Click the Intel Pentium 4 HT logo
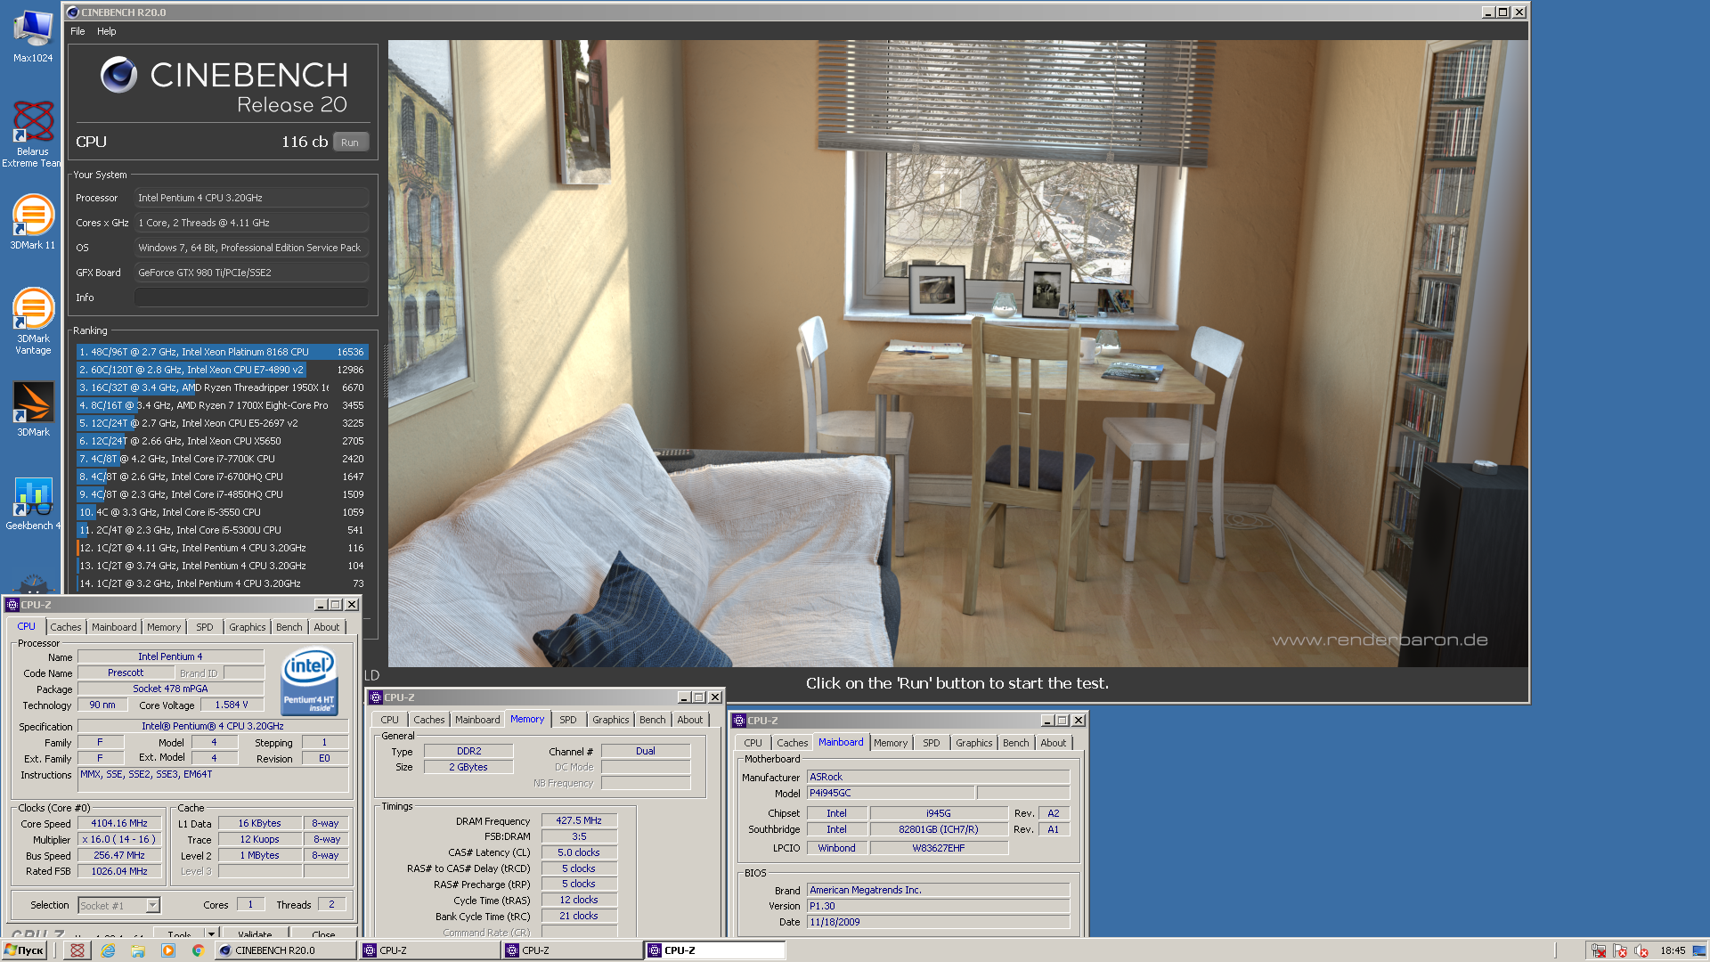This screenshot has width=1710, height=962. (x=308, y=681)
